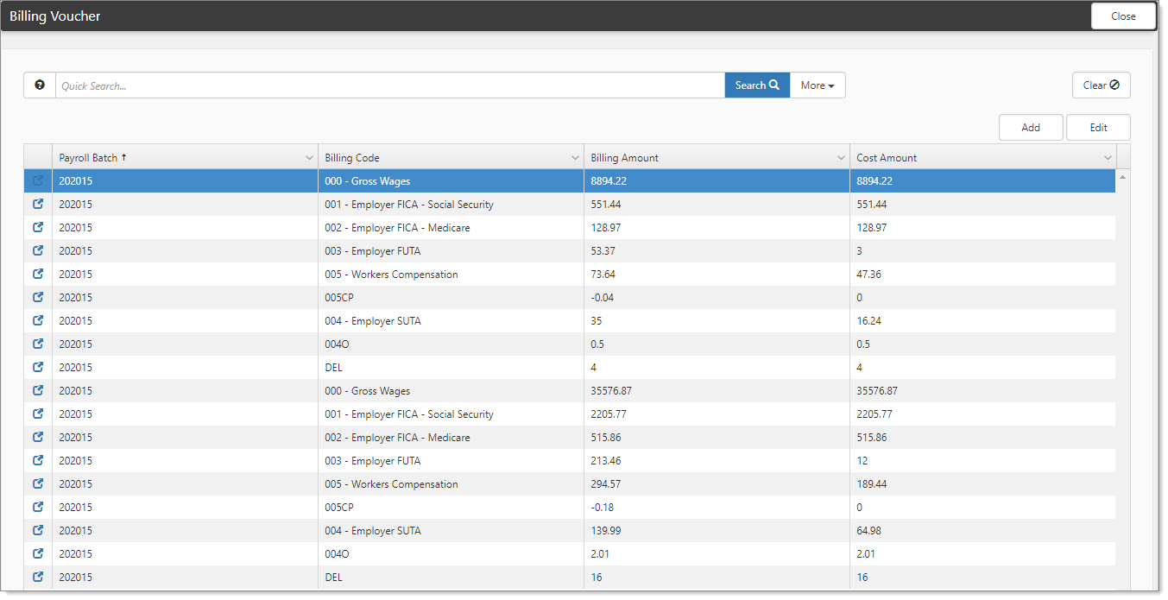Click the Billing Code column header label

tap(352, 158)
